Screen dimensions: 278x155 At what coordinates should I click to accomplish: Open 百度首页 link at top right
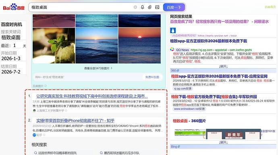click(x=270, y=7)
